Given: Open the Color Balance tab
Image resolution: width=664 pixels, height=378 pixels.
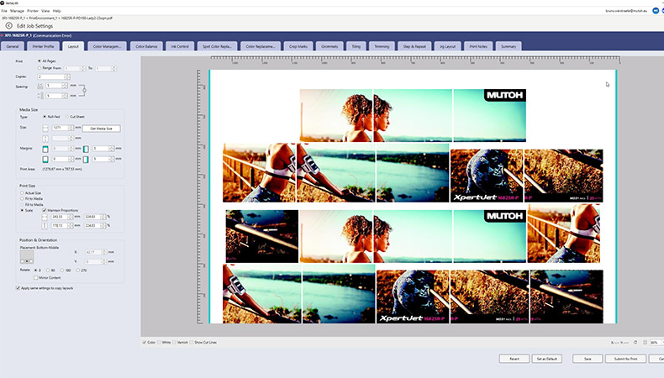Looking at the screenshot, I should [x=146, y=46].
